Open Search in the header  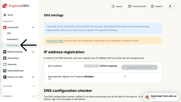pyautogui.click(x=119, y=6)
